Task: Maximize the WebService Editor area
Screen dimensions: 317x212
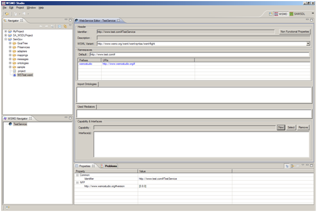Action: [x=312, y=20]
